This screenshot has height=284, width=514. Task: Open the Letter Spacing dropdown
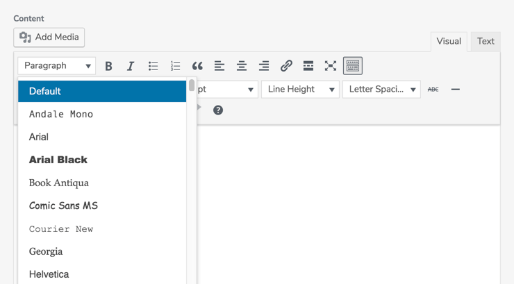coord(381,90)
